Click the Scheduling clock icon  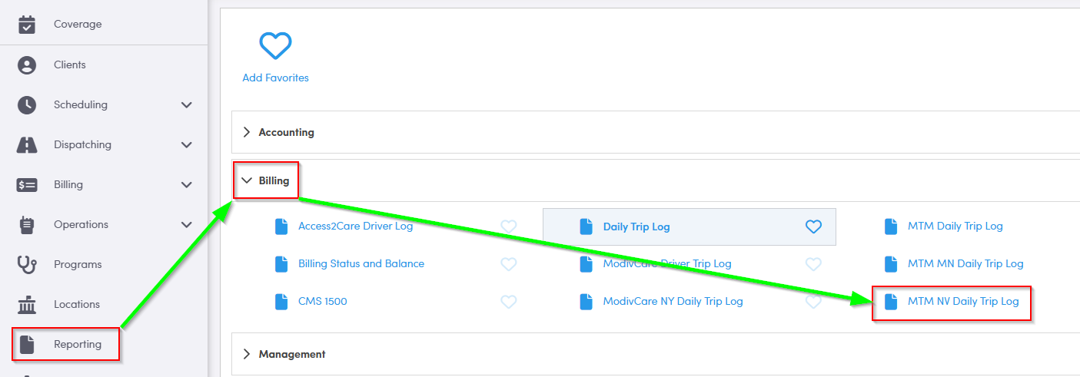pos(27,105)
